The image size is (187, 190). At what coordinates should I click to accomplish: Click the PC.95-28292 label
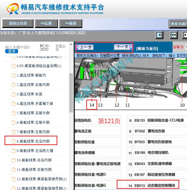tap(45, 48)
